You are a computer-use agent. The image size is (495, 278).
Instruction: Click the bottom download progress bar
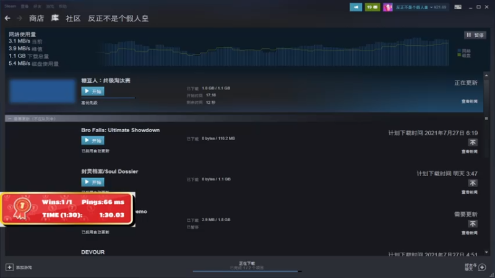click(247, 271)
